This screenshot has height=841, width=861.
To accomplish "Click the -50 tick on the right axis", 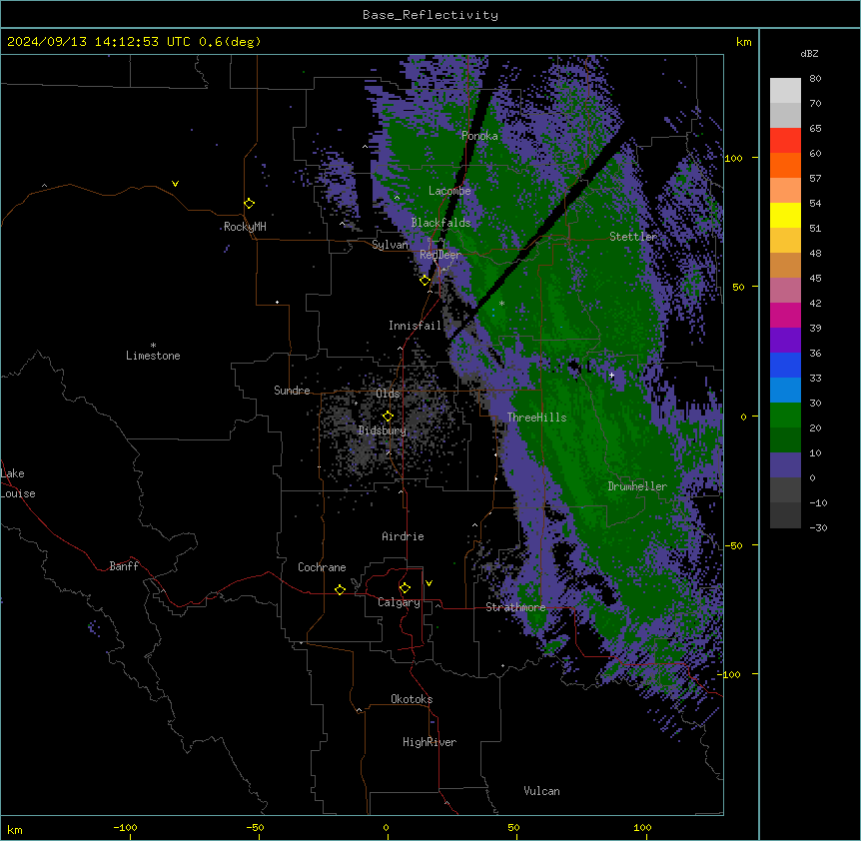I will tap(733, 545).
